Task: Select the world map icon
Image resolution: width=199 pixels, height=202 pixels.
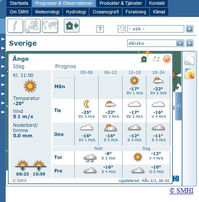Action: click(50, 26)
